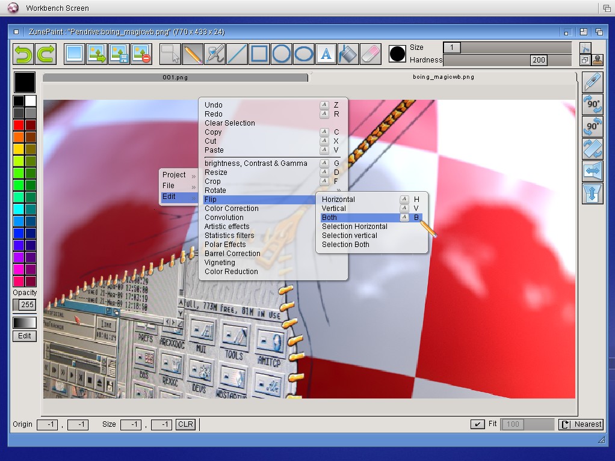Select the rectangular selection tool
615x461 pixels.
point(170,54)
